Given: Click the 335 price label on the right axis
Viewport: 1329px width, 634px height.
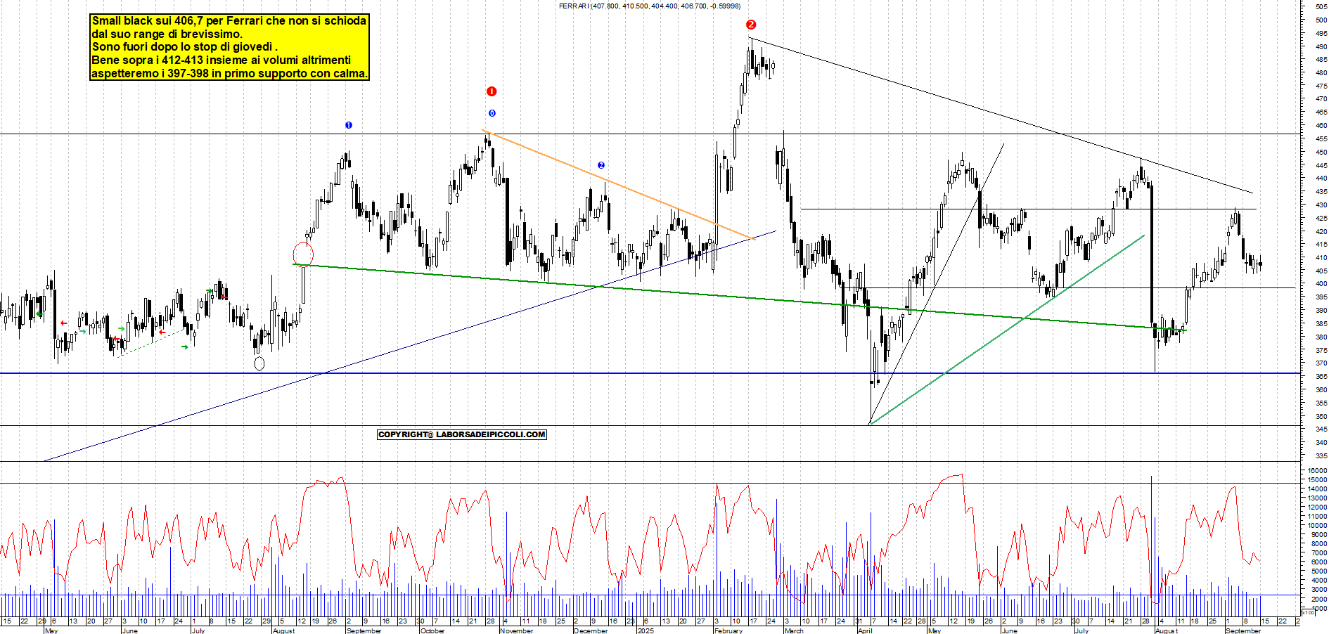Looking at the screenshot, I should click(1321, 456).
